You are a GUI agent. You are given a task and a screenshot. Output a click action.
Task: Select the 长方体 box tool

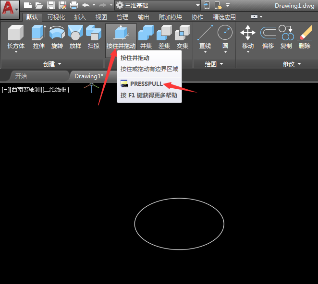coord(16,36)
